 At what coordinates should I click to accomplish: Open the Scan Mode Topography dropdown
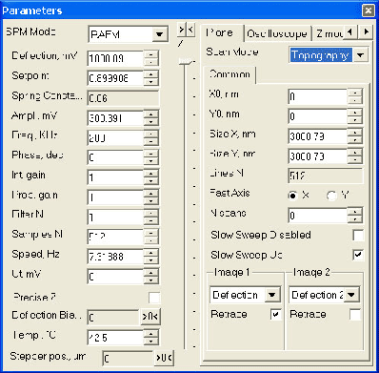click(360, 55)
